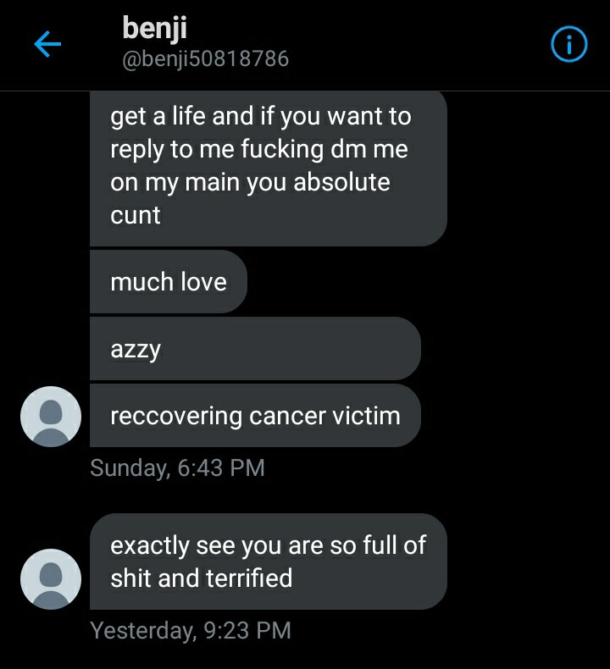Tap the "reccovering cancer victim" message
This screenshot has height=669, width=610.
click(x=255, y=416)
